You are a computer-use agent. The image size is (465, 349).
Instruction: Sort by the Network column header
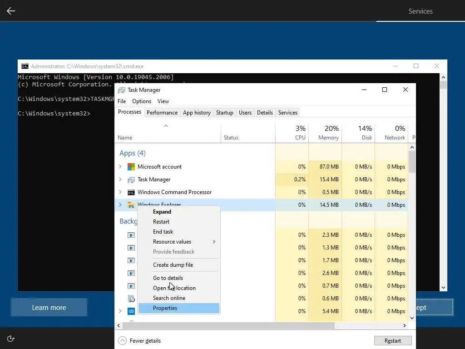coord(392,133)
